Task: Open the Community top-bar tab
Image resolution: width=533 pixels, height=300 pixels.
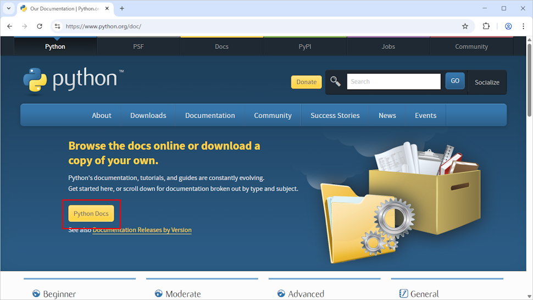Action: pos(471,47)
